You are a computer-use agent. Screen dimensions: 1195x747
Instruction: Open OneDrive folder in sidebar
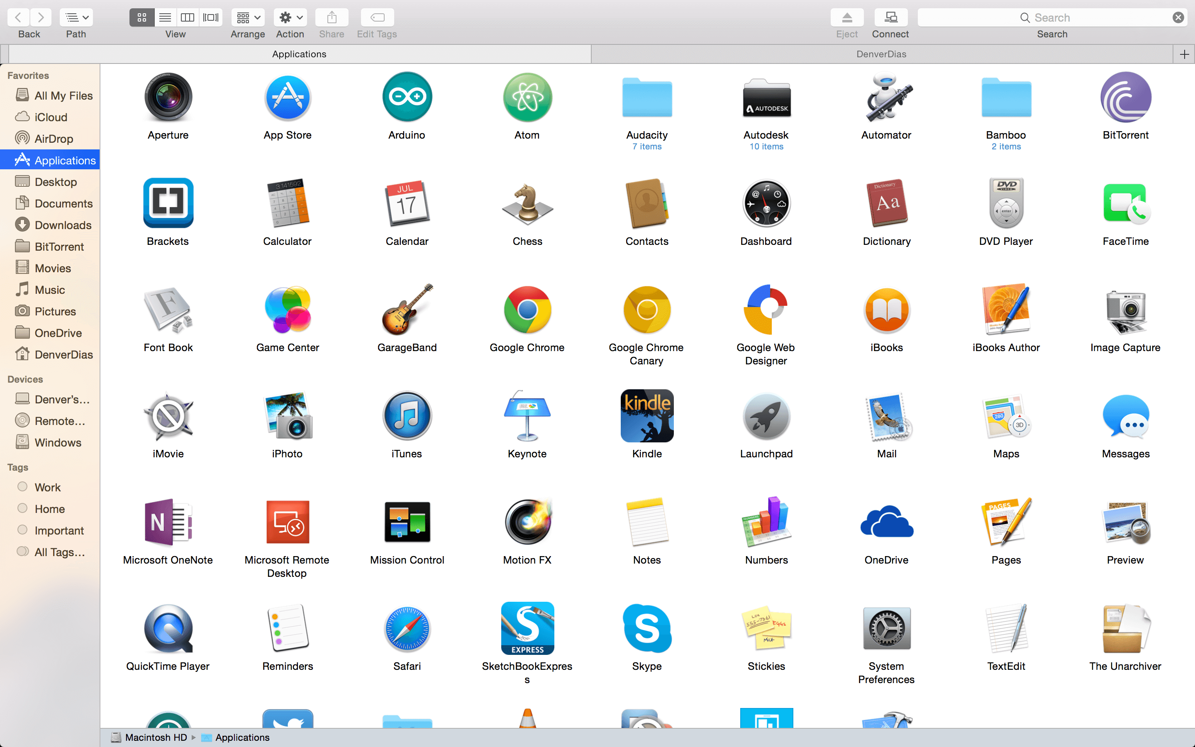[50, 333]
